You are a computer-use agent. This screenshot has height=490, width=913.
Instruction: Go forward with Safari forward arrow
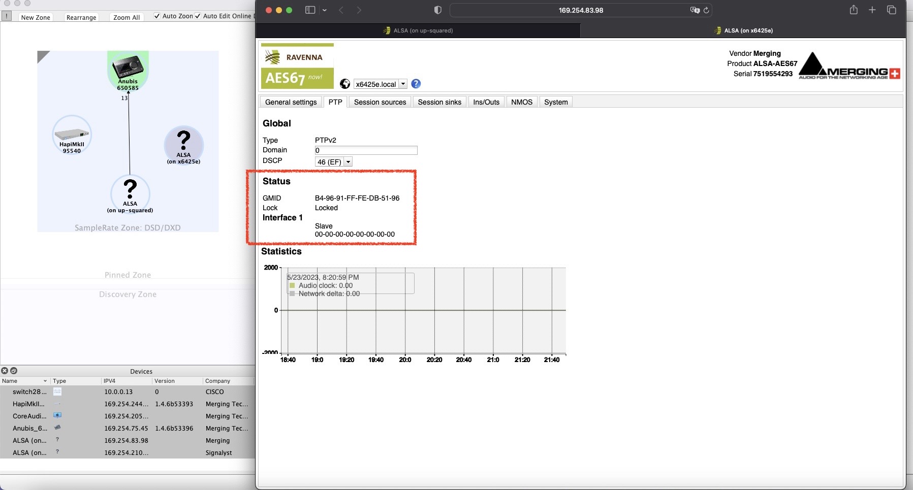(x=359, y=10)
